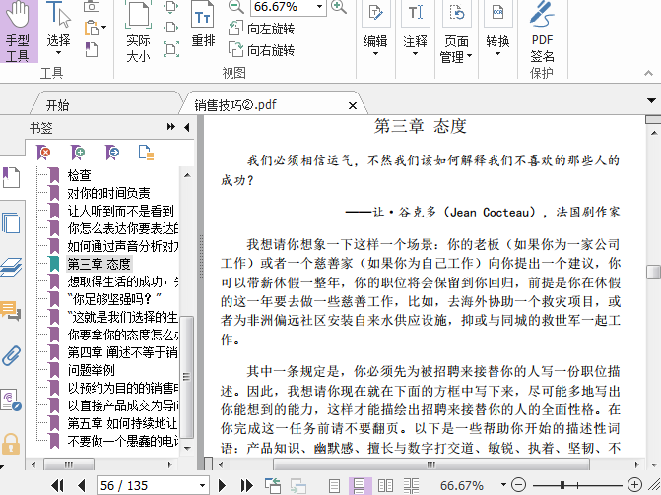Viewport: 661px width, 495px height.
Task: Select bookmark 第四章 阐述不等于销
Action: click(x=123, y=352)
